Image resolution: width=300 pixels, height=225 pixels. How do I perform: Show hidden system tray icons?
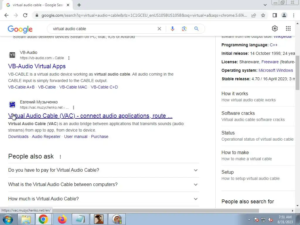249,219
